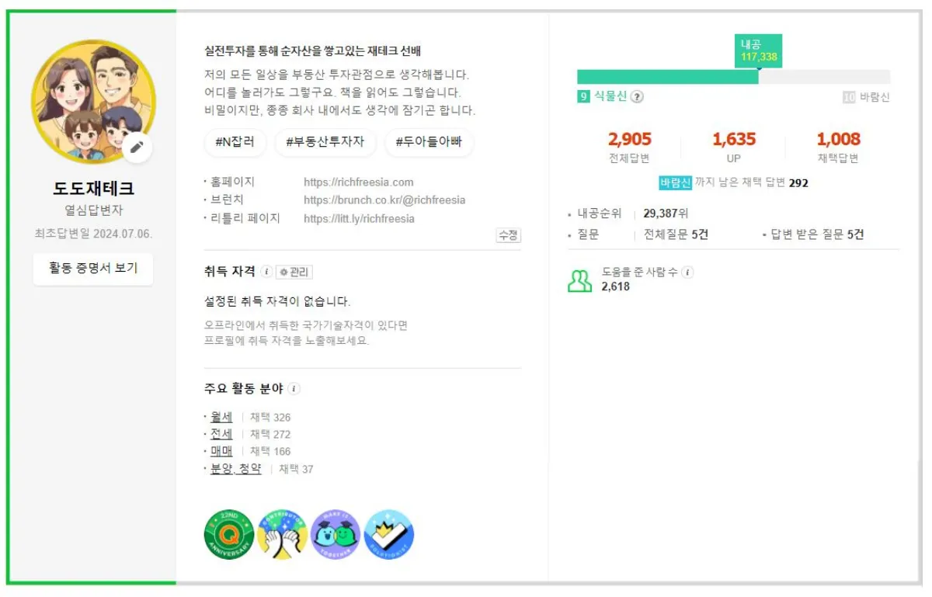This screenshot has width=932, height=597.
Task: Click the crown checkmark badge
Action: [388, 534]
